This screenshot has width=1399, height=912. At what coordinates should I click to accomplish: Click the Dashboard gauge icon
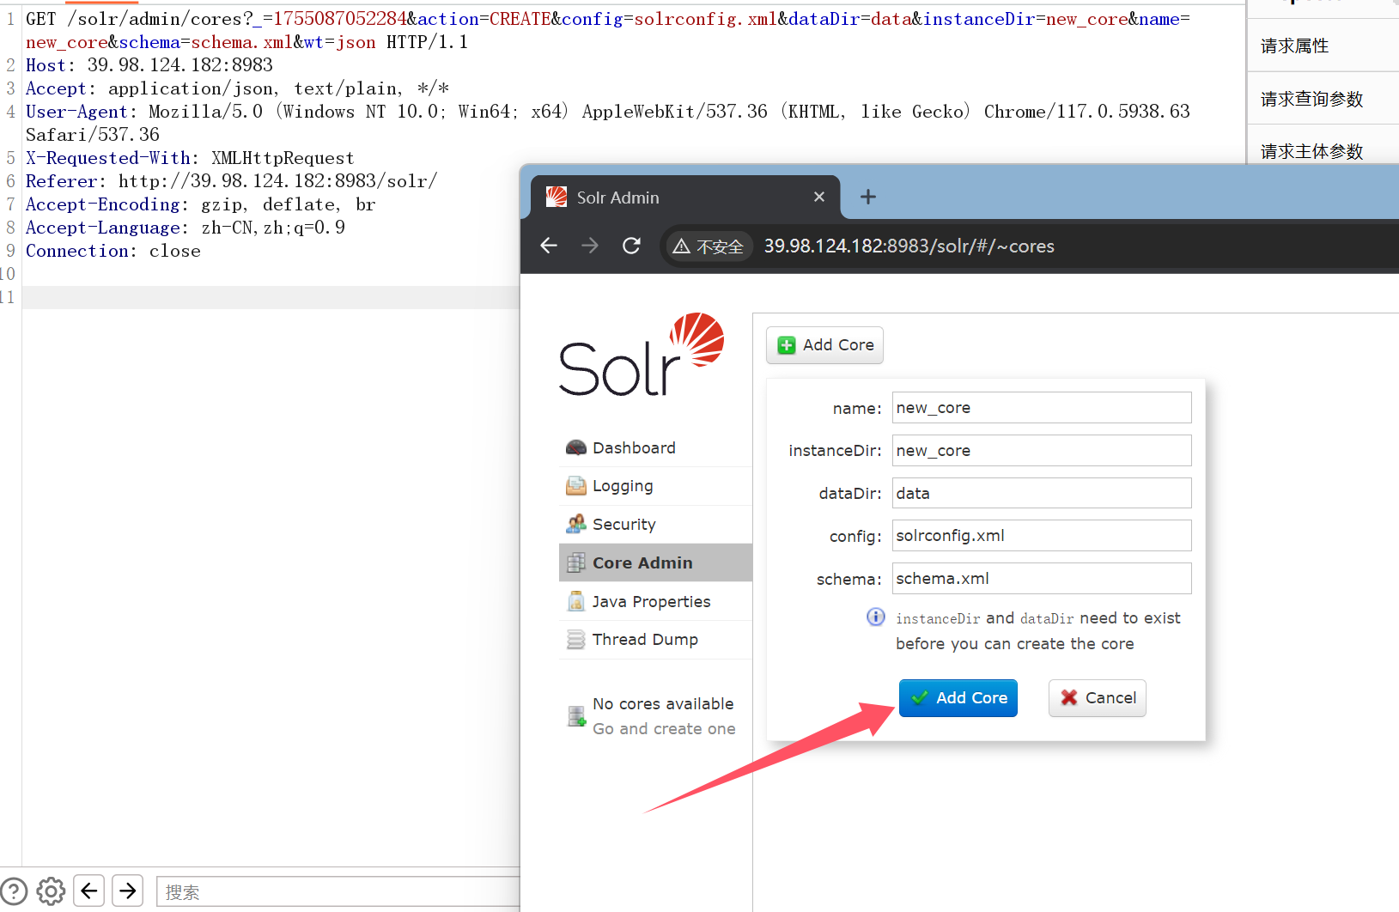[576, 447]
